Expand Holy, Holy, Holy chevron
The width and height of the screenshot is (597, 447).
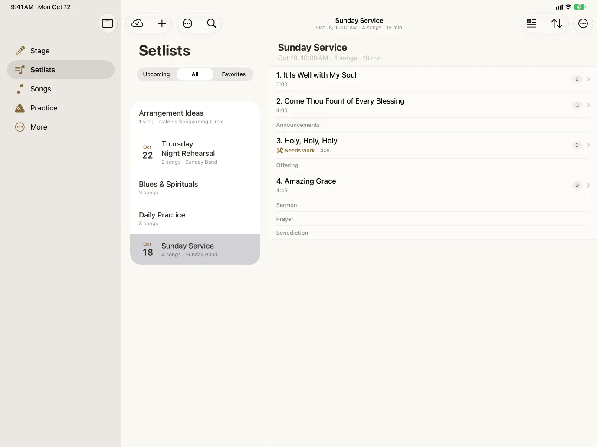coord(588,145)
